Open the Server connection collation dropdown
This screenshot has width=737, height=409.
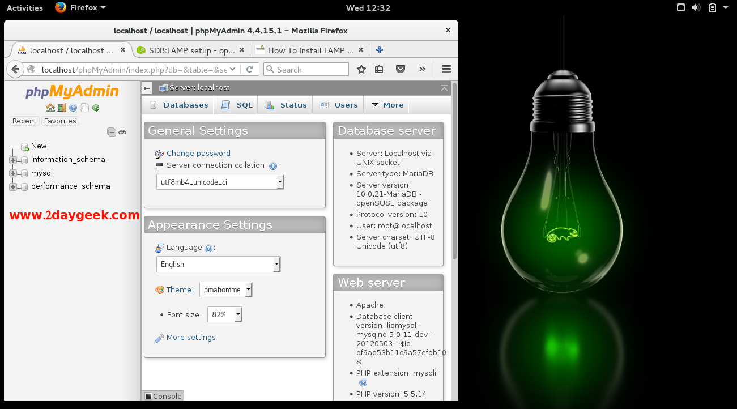220,182
